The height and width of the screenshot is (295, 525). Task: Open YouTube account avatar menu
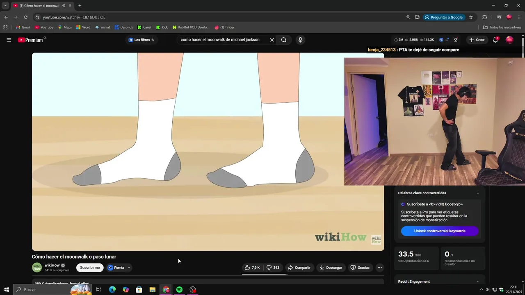(x=509, y=40)
